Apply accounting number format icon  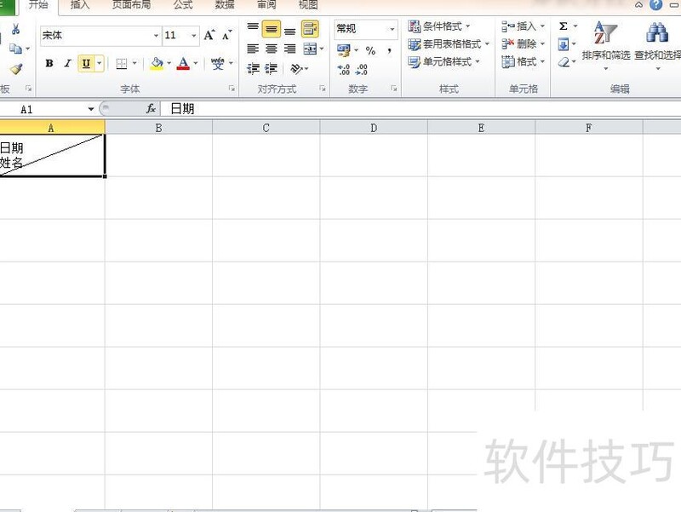(x=344, y=50)
